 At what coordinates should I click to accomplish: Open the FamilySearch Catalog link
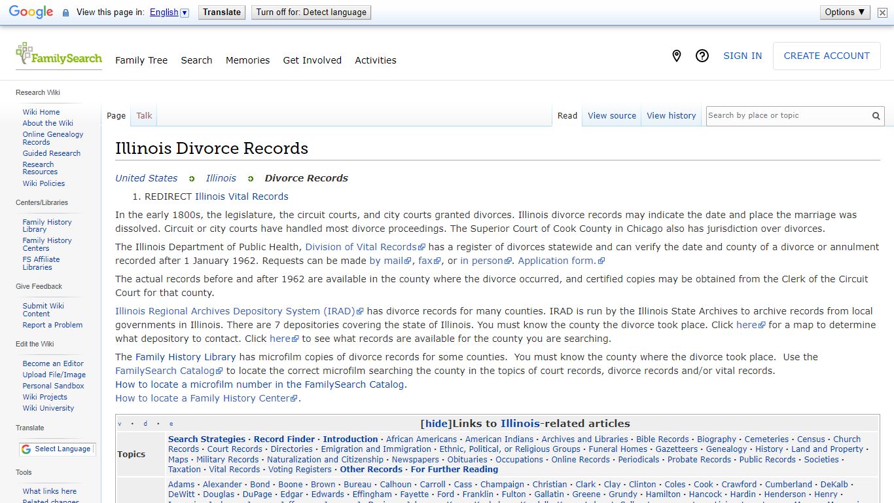170,371
